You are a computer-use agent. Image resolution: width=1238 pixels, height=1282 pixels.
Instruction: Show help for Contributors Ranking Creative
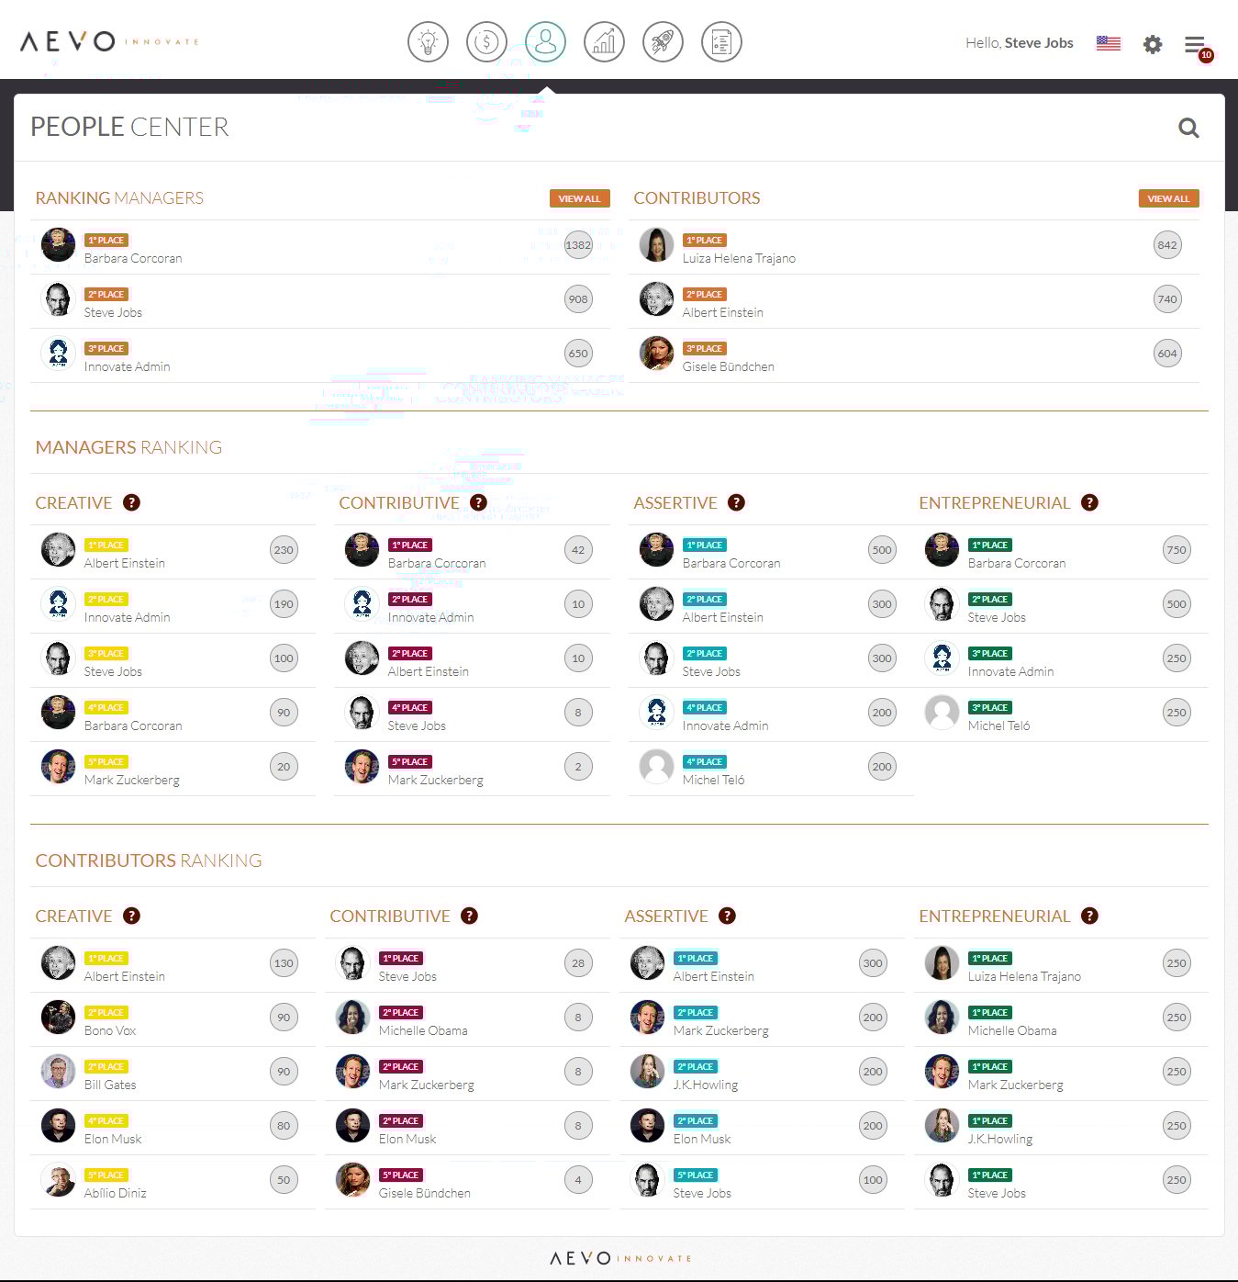[x=132, y=916]
